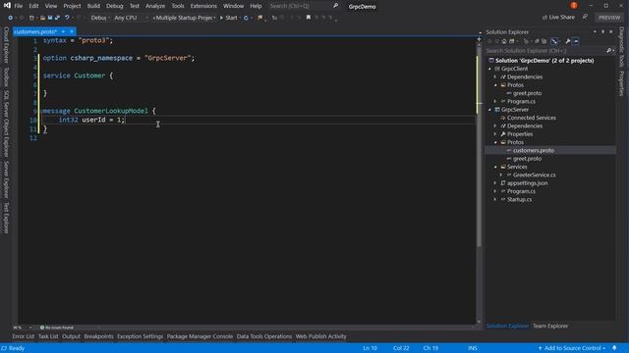Open the Debug menu
Viewport: 629px width, 353px height.
coord(115,6)
